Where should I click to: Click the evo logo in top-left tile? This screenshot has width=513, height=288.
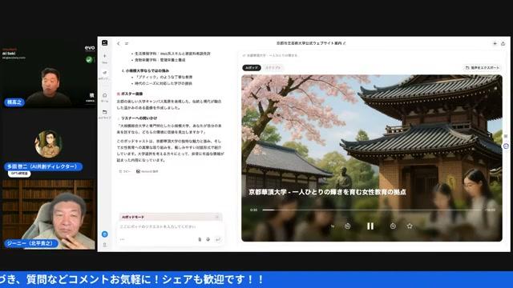[90, 48]
